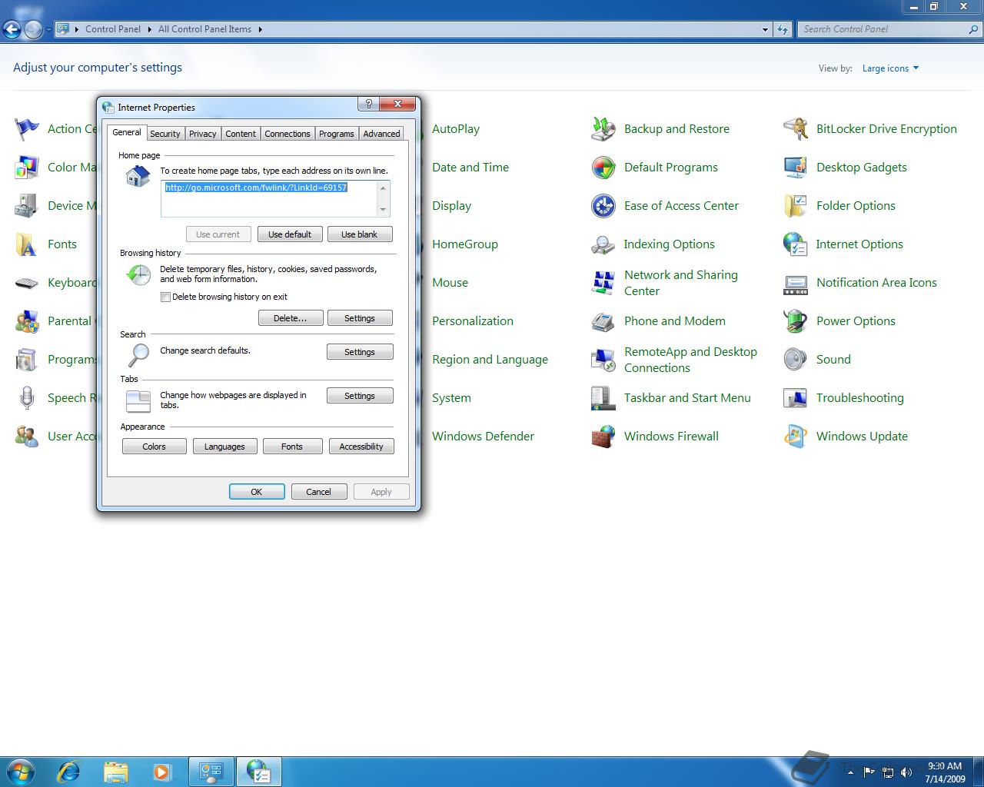Switch to the Privacy tab
Screen dimensions: 984x787
pos(203,134)
